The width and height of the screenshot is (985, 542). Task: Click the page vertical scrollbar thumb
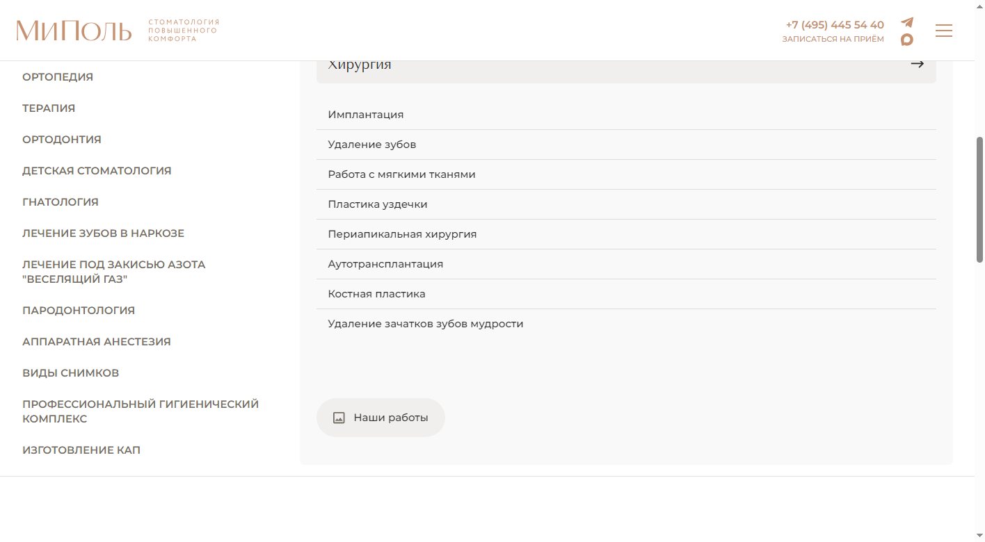tap(979, 199)
